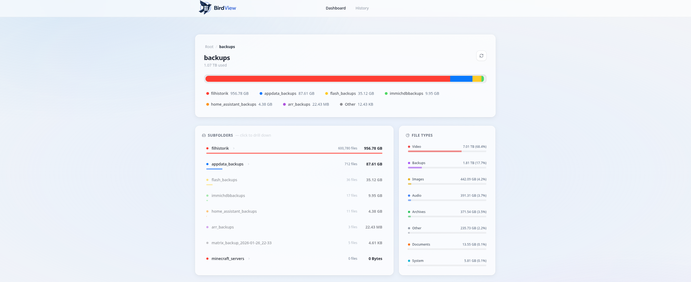This screenshot has height=282, width=691.
Task: Click the File Types pie chart icon
Action: [408, 135]
